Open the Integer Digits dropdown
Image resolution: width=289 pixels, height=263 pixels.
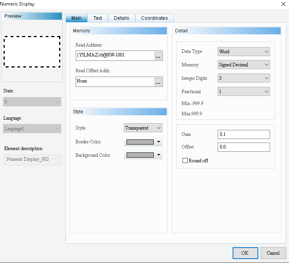244,78
